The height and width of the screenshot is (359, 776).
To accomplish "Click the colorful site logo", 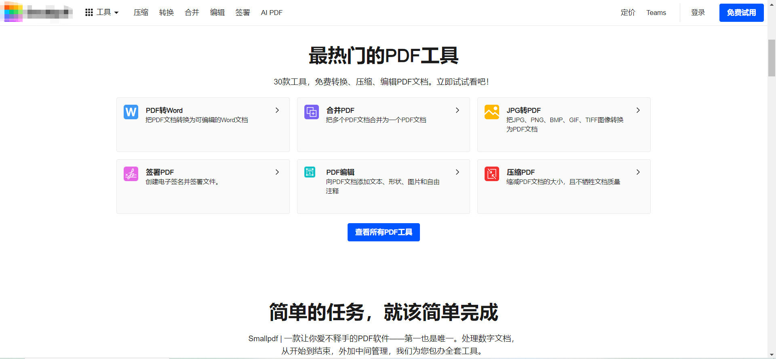I will [x=13, y=12].
